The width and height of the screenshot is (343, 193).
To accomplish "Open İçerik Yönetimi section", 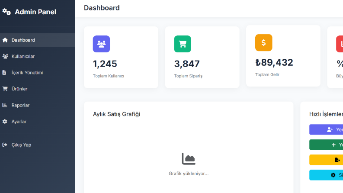I will 37,72.
